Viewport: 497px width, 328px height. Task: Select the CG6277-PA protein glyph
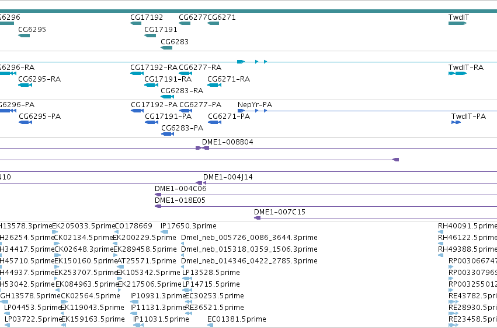click(x=186, y=111)
